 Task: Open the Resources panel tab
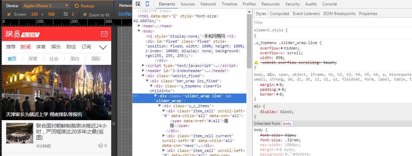click(x=271, y=4)
